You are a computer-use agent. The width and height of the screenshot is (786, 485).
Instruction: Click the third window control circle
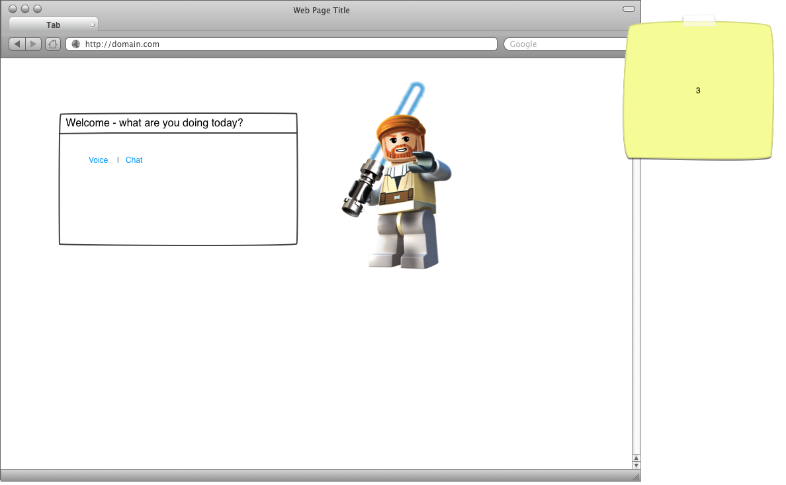click(x=37, y=9)
